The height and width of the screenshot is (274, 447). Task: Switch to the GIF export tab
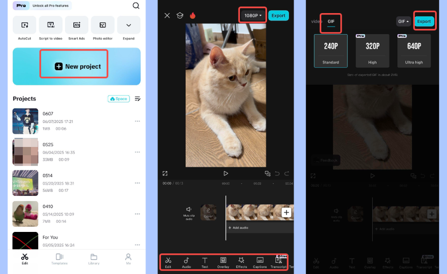pyautogui.click(x=331, y=21)
